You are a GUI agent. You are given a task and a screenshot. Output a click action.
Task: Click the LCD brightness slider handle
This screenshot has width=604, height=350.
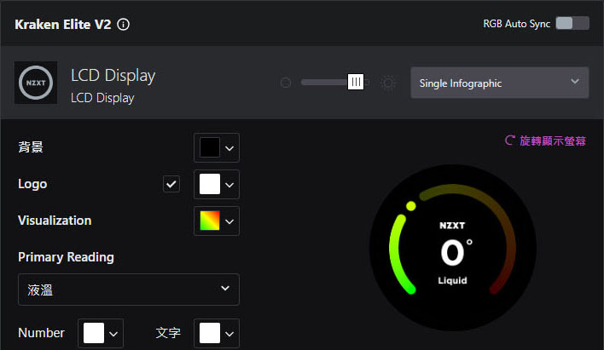pos(356,82)
